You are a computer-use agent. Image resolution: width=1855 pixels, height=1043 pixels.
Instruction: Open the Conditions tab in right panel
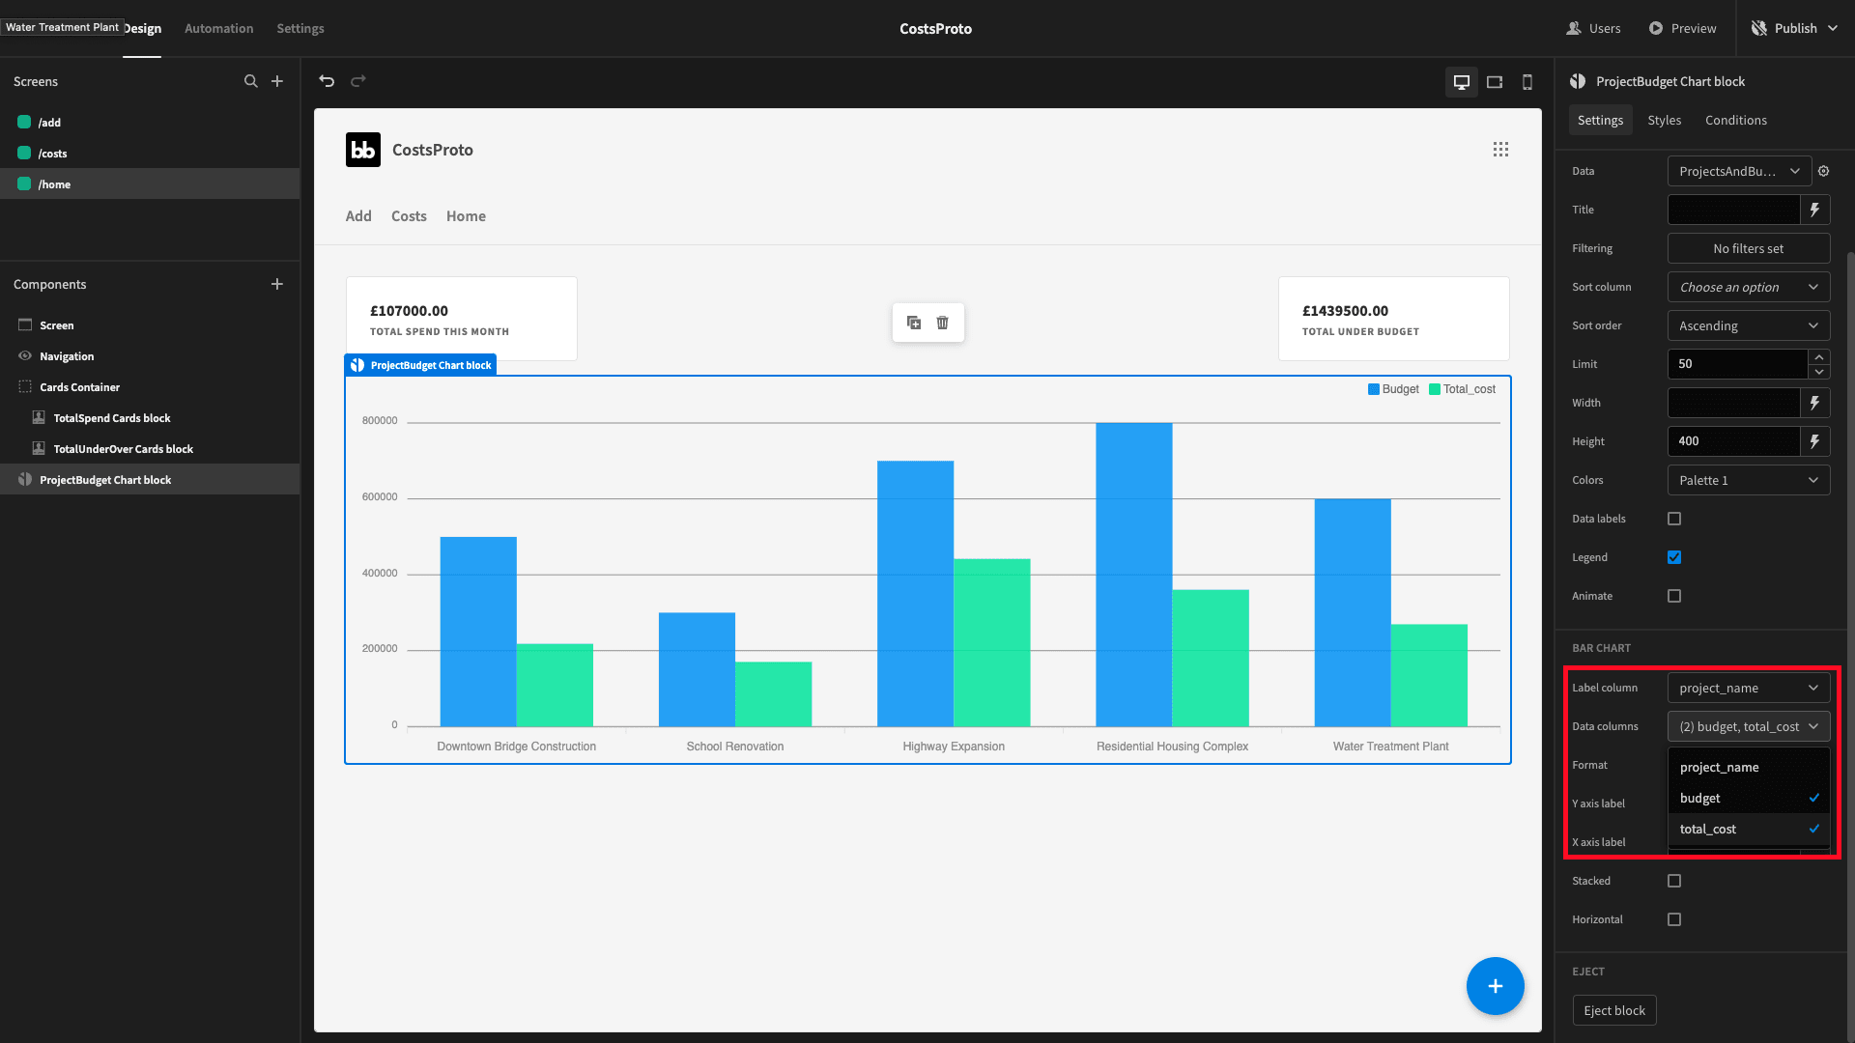coord(1735,120)
